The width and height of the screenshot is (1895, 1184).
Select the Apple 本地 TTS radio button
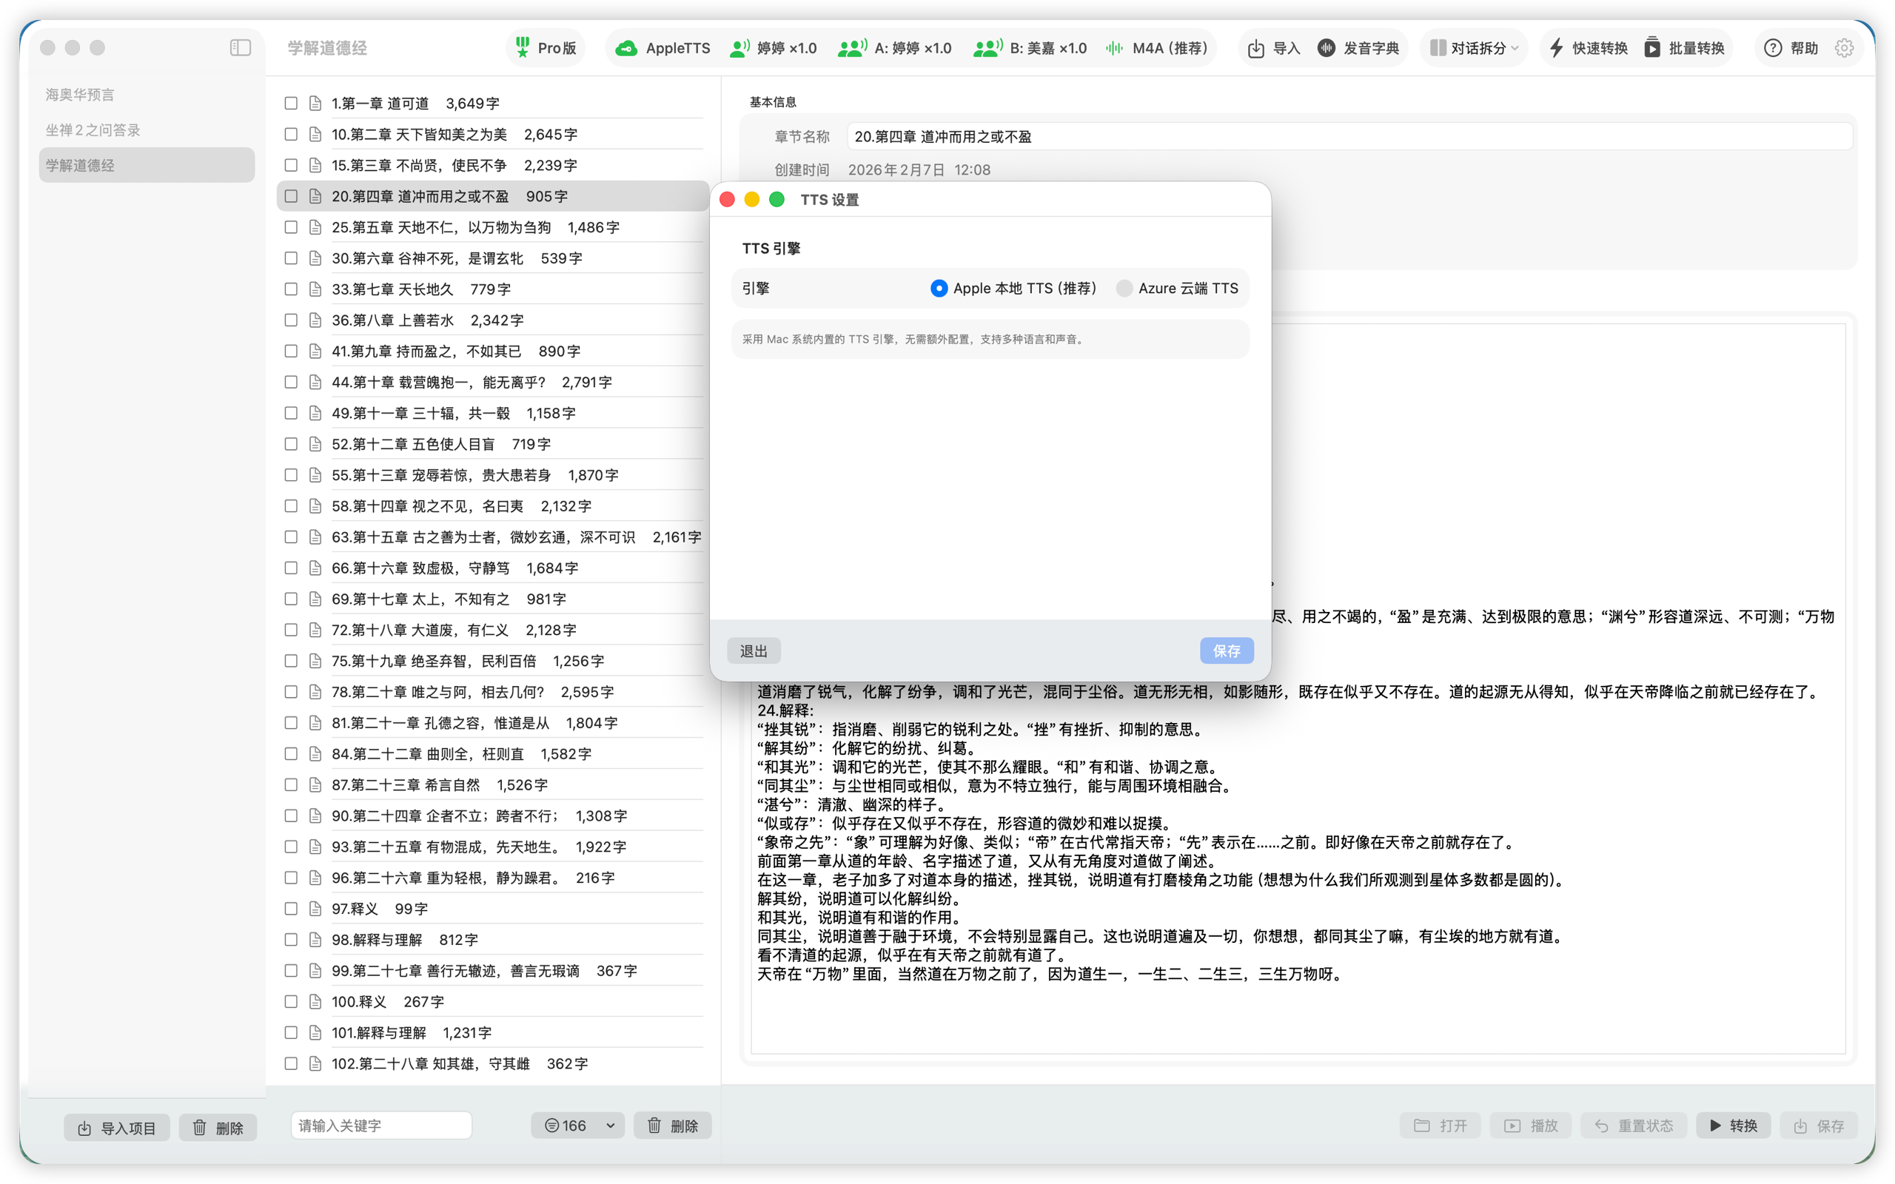[x=939, y=288]
